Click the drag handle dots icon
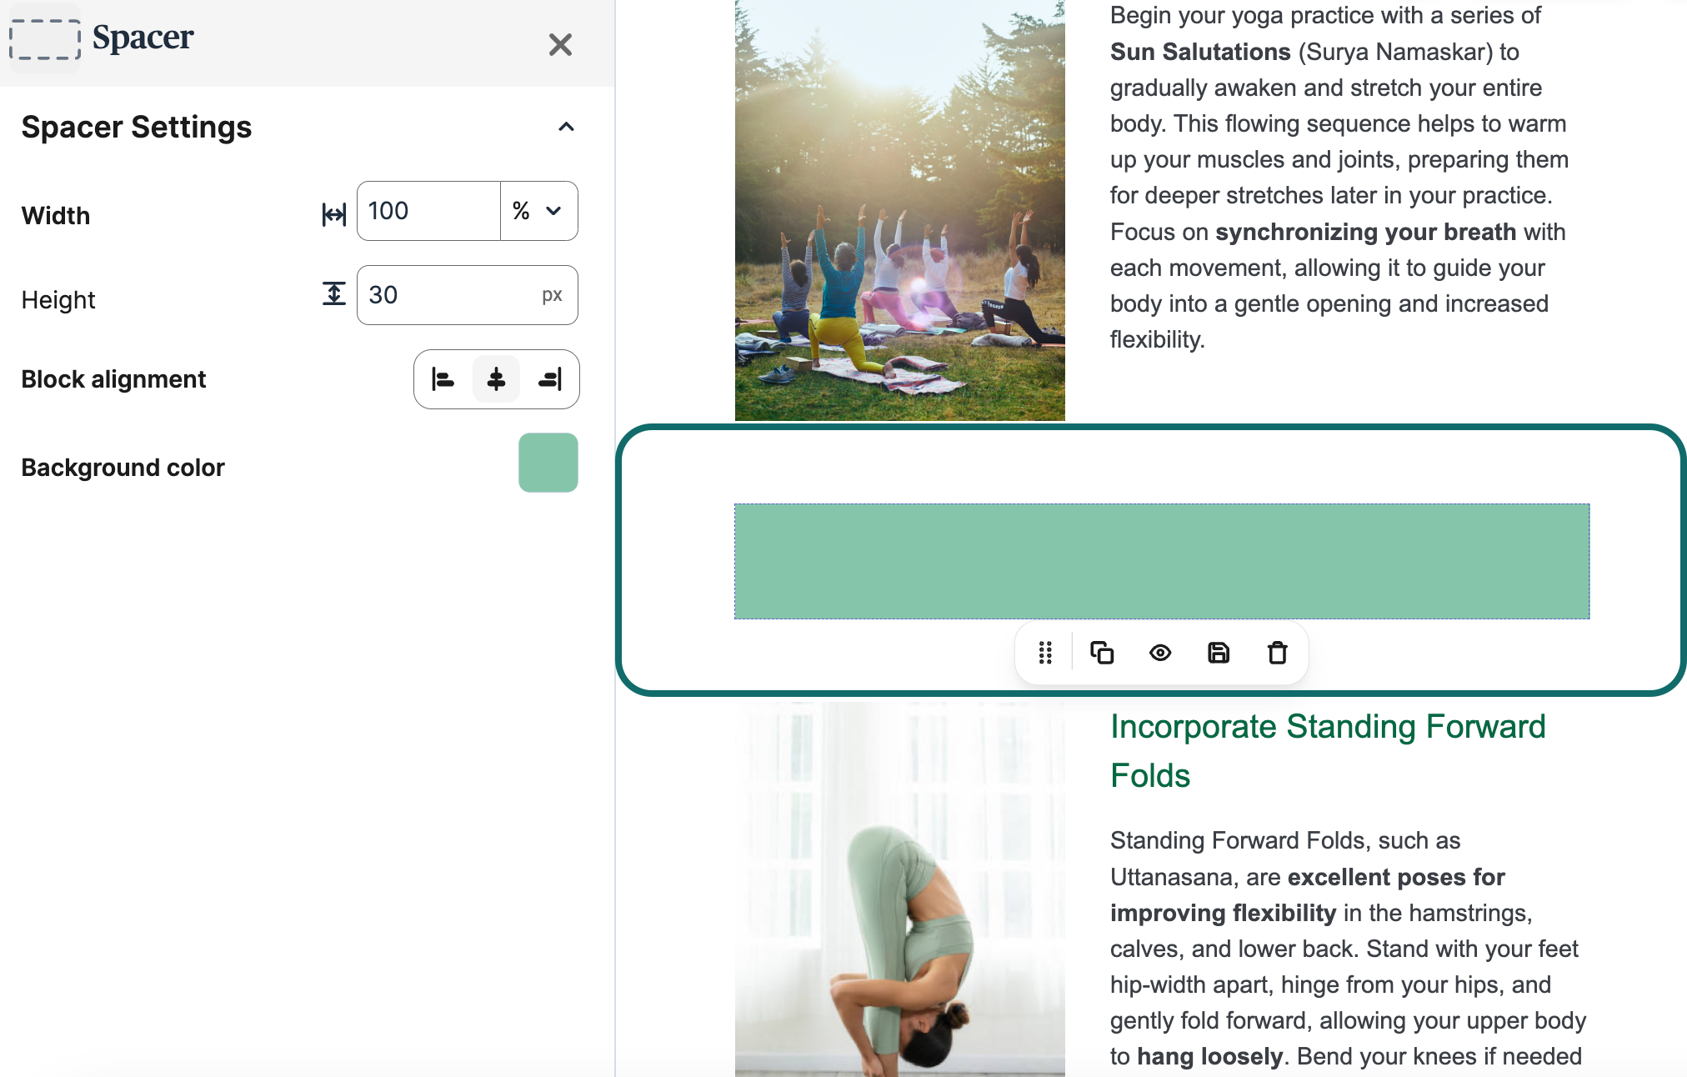Viewport: 1687px width, 1077px height. pos(1045,653)
